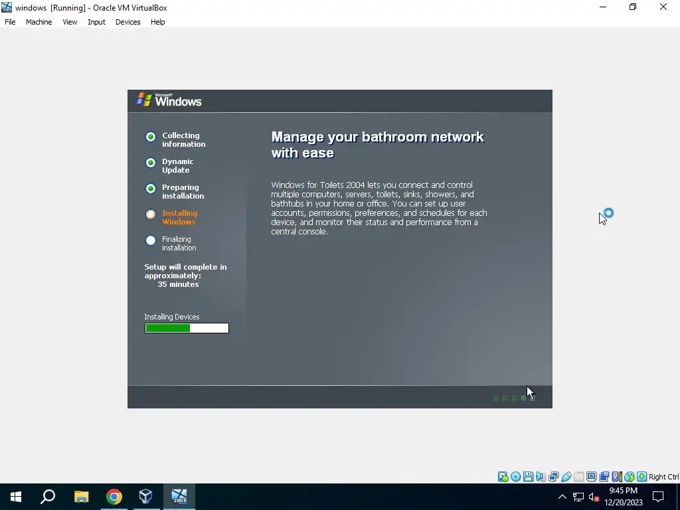Click the Preparing installation step indicator
Viewport: 680px width, 510px height.
point(151,189)
